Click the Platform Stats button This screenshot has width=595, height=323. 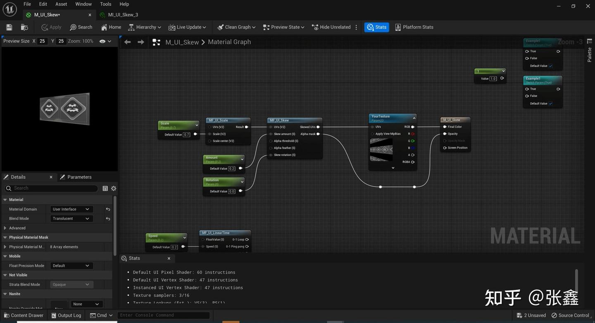pos(414,27)
